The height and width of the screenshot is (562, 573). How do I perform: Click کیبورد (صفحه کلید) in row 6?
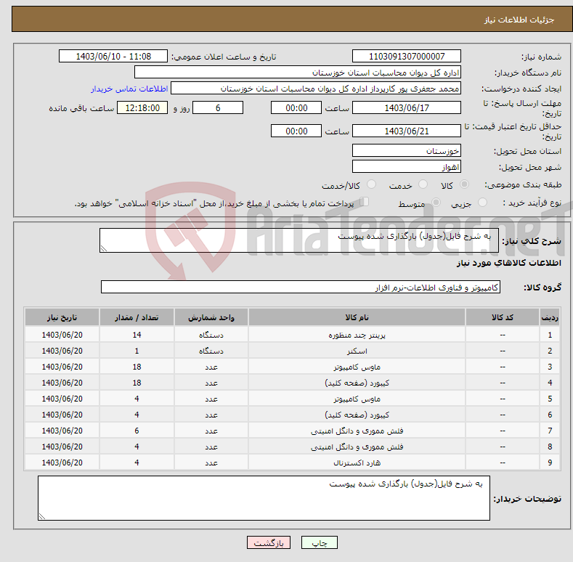(357, 415)
